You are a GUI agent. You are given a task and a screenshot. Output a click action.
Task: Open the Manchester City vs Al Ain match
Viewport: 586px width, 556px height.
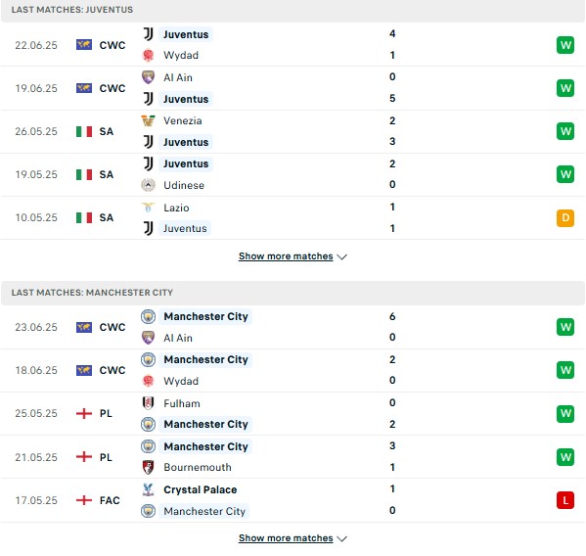[293, 327]
